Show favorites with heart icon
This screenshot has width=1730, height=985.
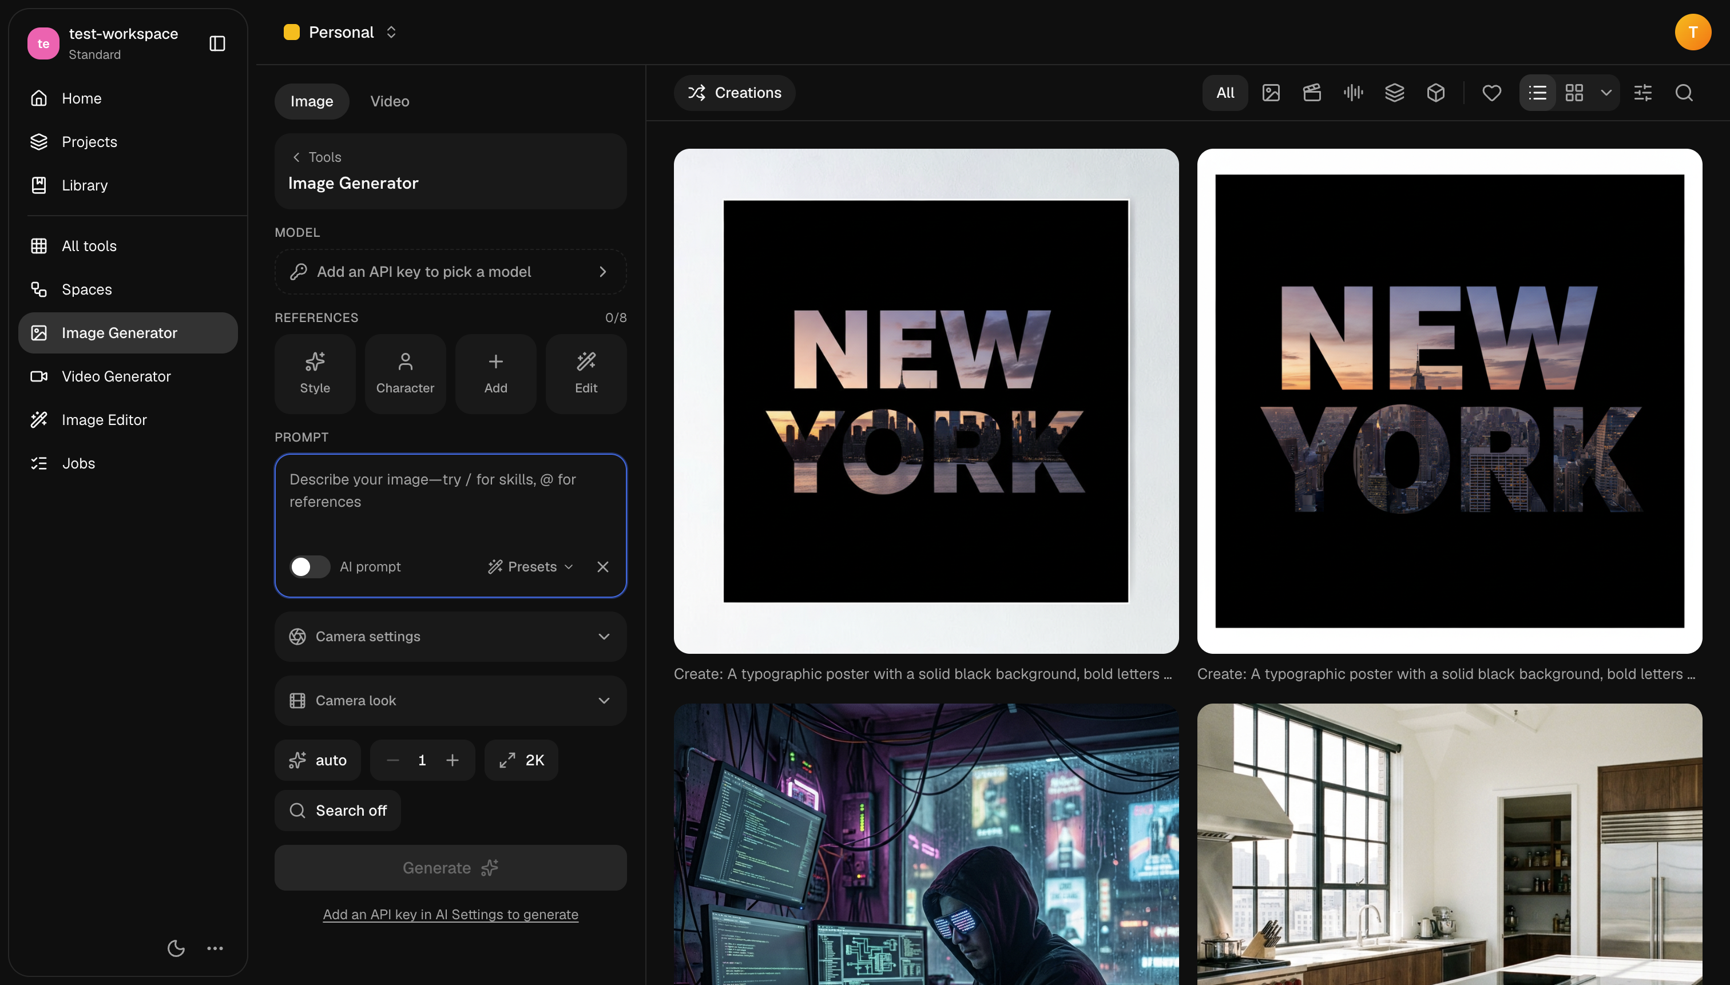click(x=1491, y=93)
